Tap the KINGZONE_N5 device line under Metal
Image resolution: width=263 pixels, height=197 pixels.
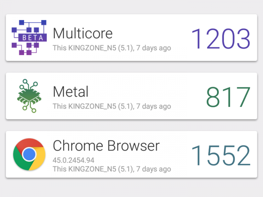[112, 106]
